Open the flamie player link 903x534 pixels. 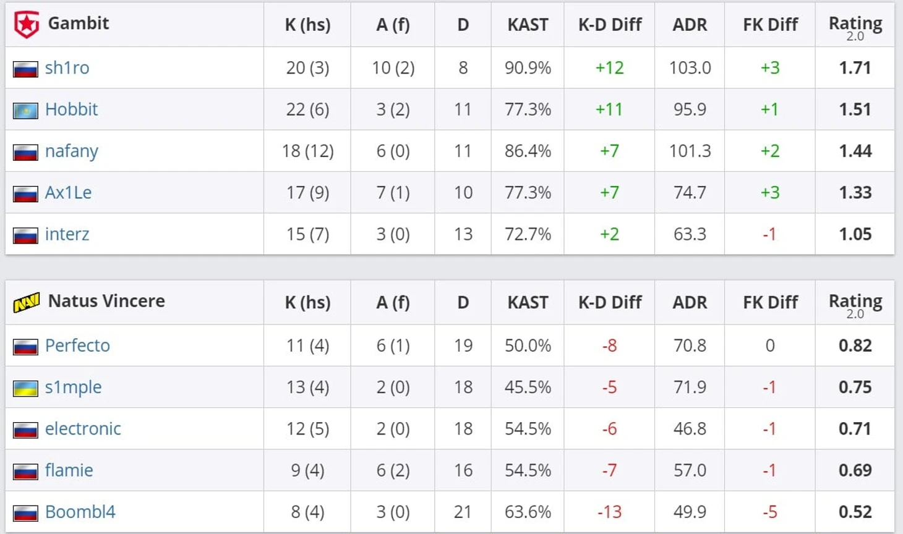coord(69,470)
